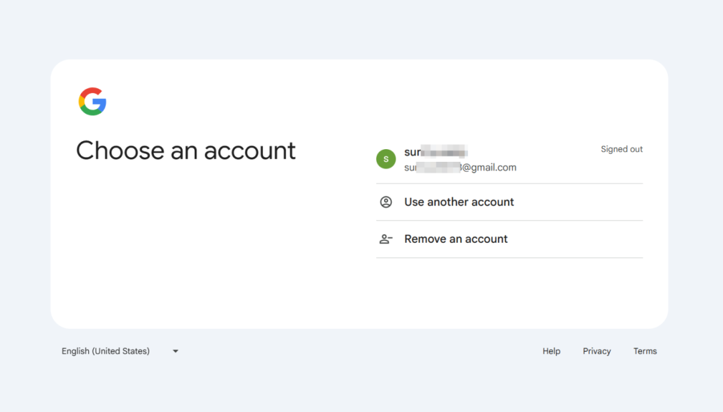
Task: Click the Choose an account heading
Action: [185, 151]
